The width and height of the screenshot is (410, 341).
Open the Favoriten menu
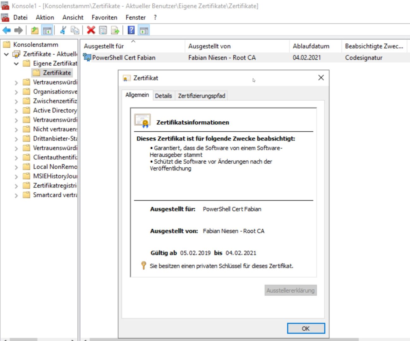click(x=104, y=17)
